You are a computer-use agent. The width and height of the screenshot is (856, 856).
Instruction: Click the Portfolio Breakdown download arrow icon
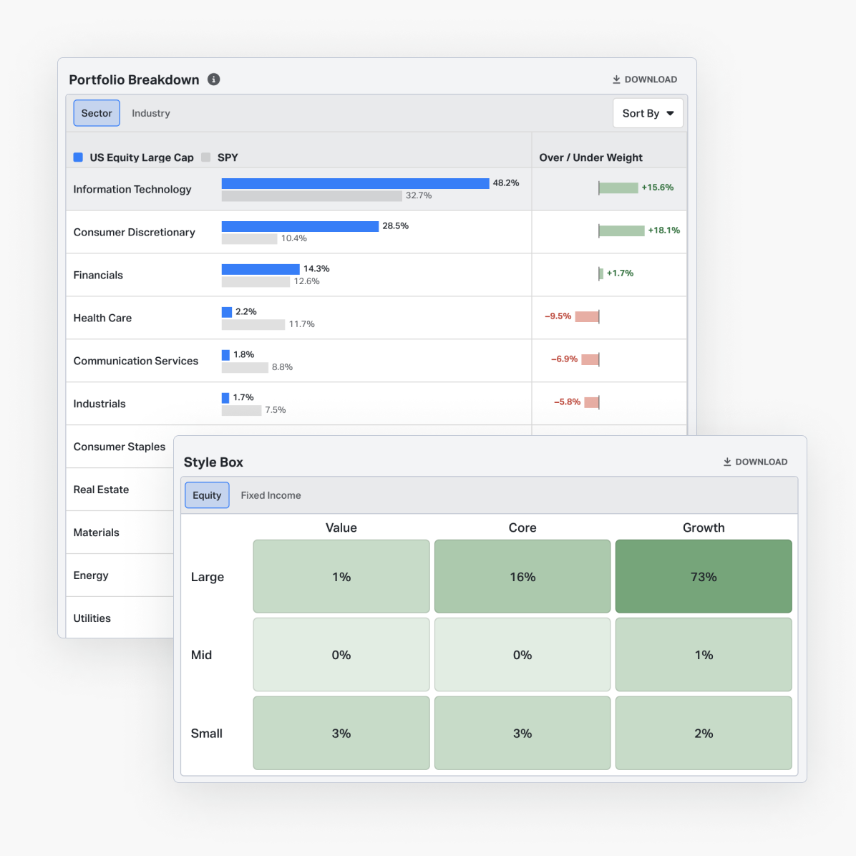616,79
